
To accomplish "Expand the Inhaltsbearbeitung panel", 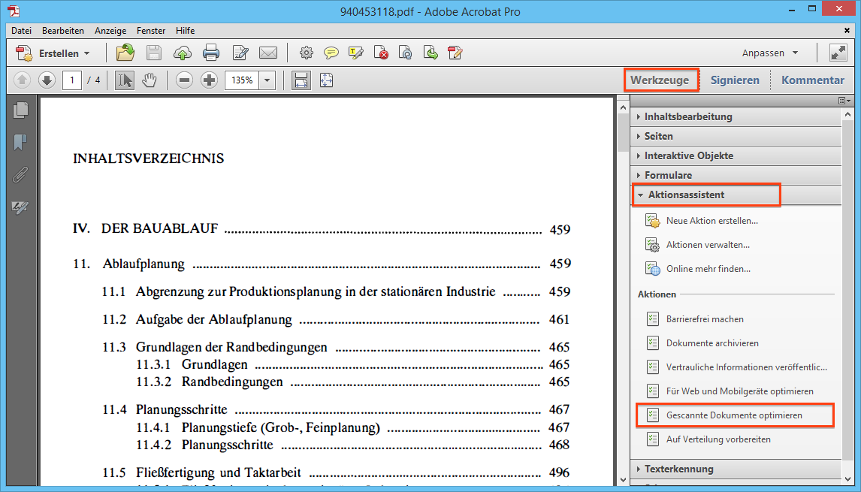I will coord(687,116).
